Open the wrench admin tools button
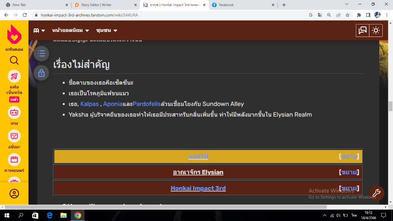The image size is (393, 221). click(376, 193)
